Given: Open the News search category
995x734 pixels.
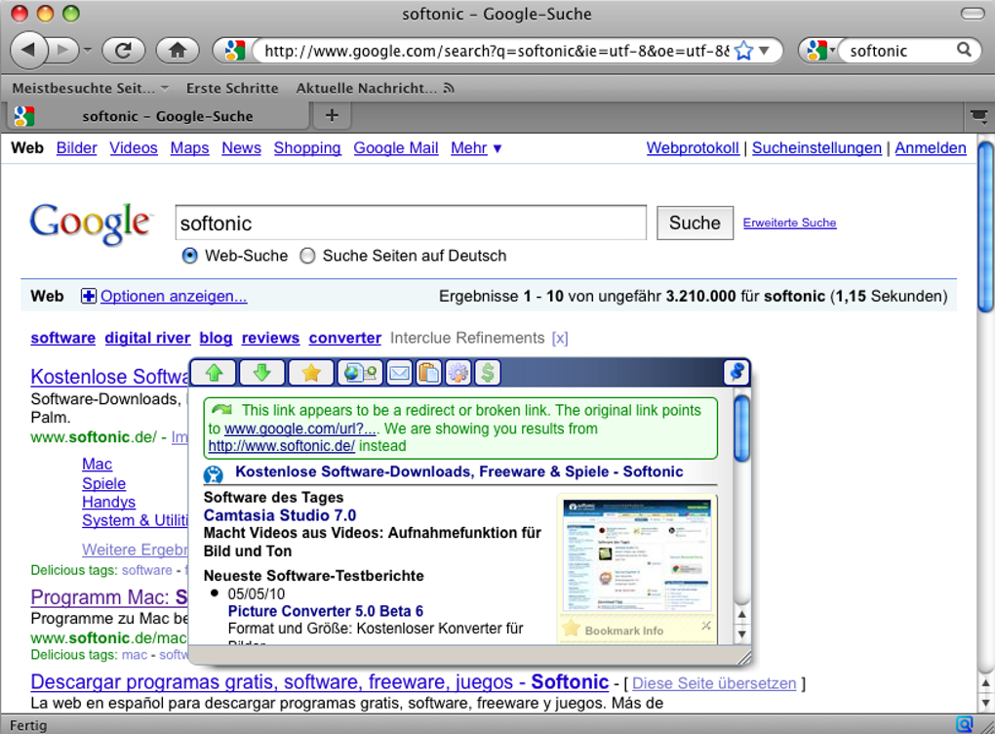Looking at the screenshot, I should pyautogui.click(x=241, y=148).
